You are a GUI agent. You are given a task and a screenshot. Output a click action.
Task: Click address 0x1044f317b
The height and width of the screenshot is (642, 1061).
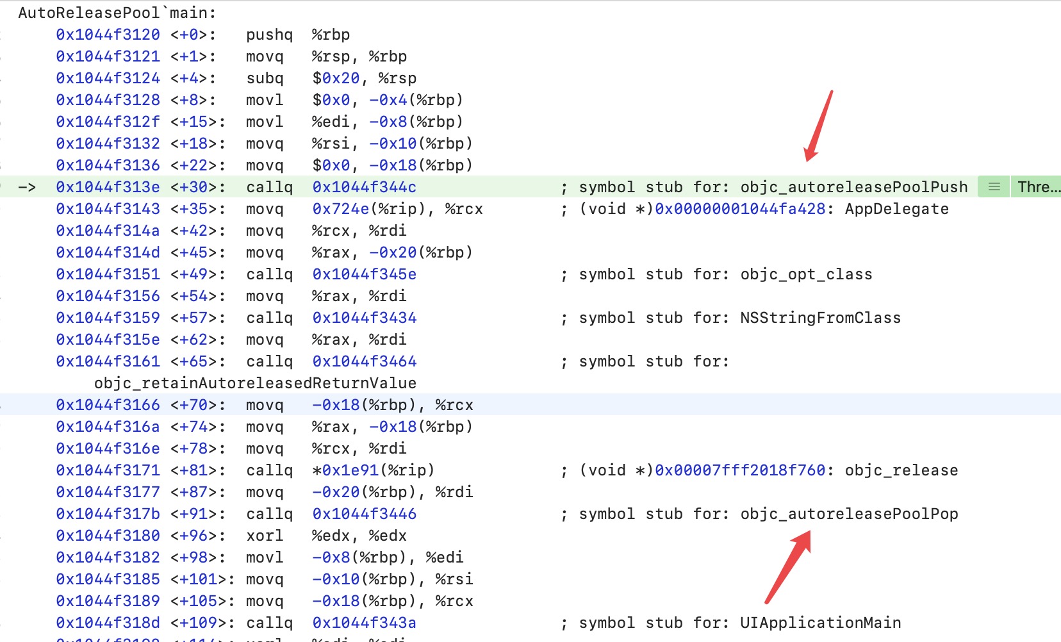coord(108,514)
